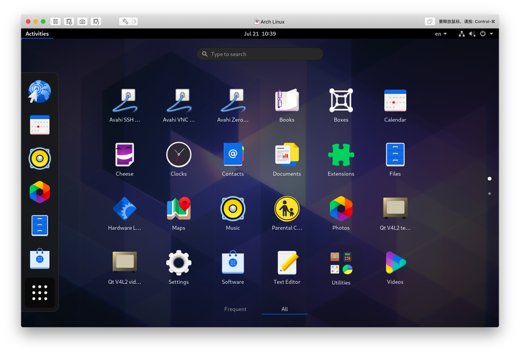Launch the Cheese webcam app
Viewport: 520px width, 355px height.
pos(124,155)
